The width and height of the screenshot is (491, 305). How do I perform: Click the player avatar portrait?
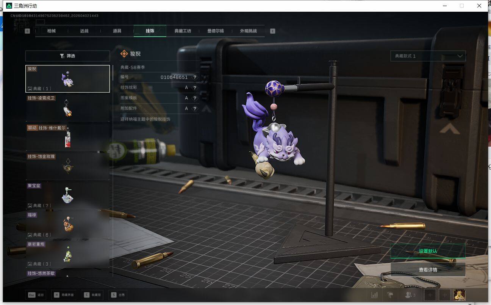click(x=459, y=295)
